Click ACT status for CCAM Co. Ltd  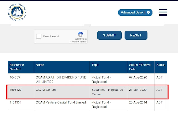[159, 90]
